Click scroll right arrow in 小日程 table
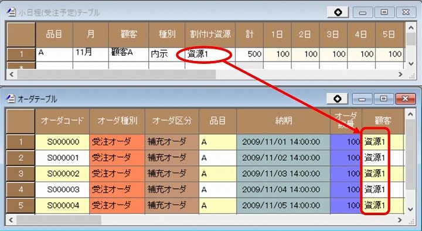422x231 pixels. 400,74
